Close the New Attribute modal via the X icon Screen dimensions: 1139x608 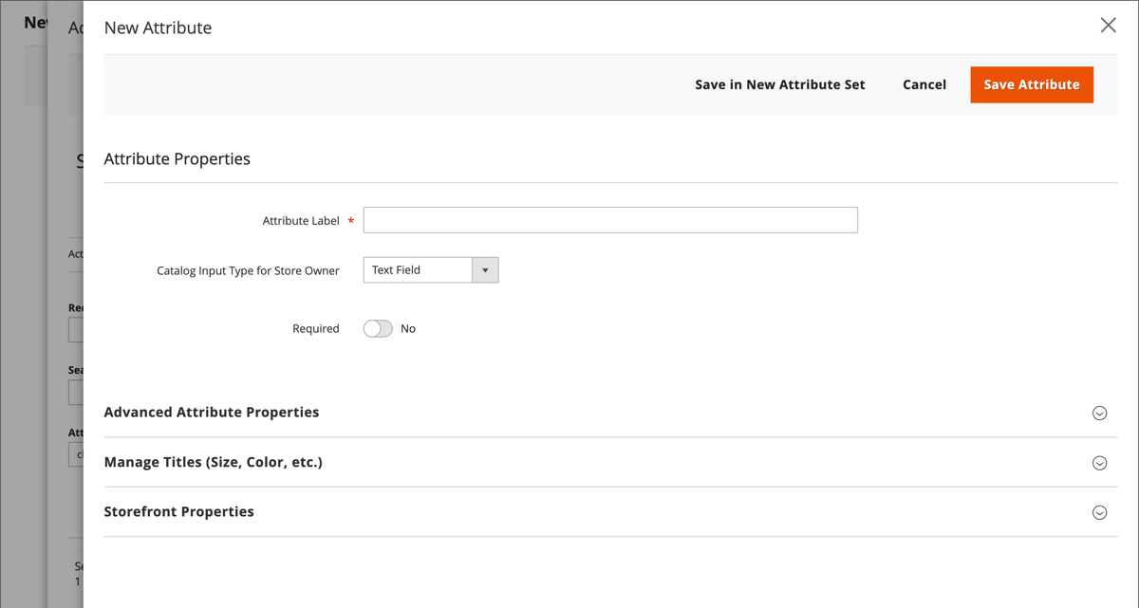[1108, 25]
